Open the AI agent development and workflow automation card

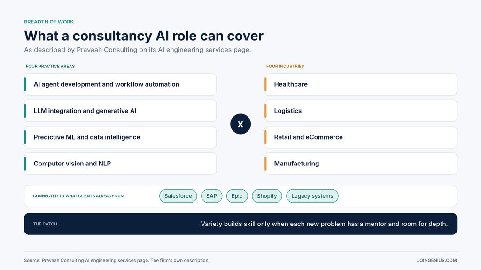coord(120,84)
